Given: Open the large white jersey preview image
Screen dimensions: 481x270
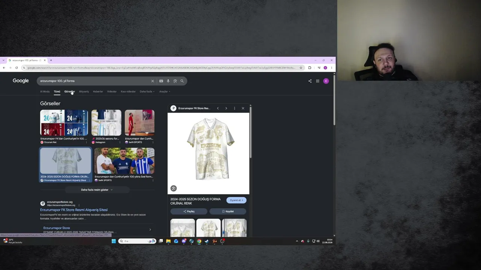Looking at the screenshot, I should (x=209, y=153).
